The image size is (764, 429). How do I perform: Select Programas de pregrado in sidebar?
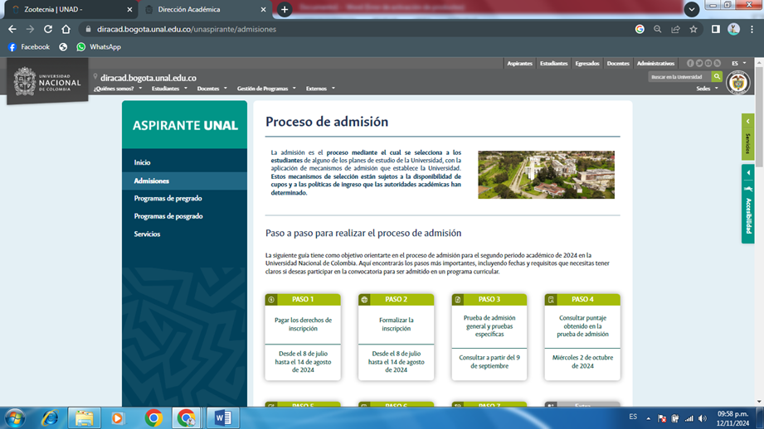[x=168, y=199]
